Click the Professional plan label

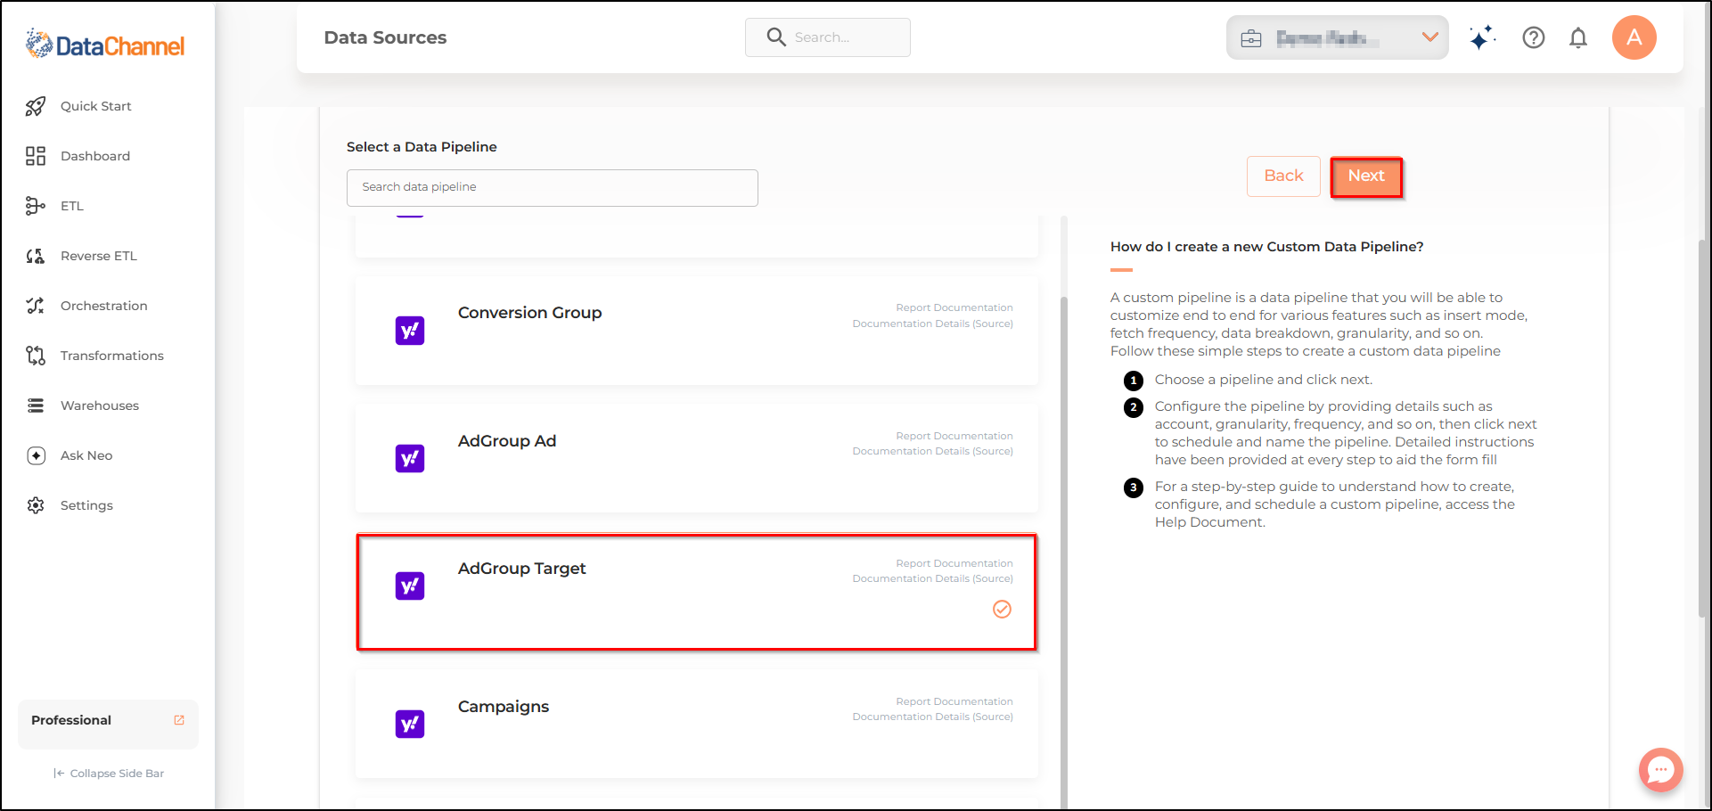[x=71, y=720]
